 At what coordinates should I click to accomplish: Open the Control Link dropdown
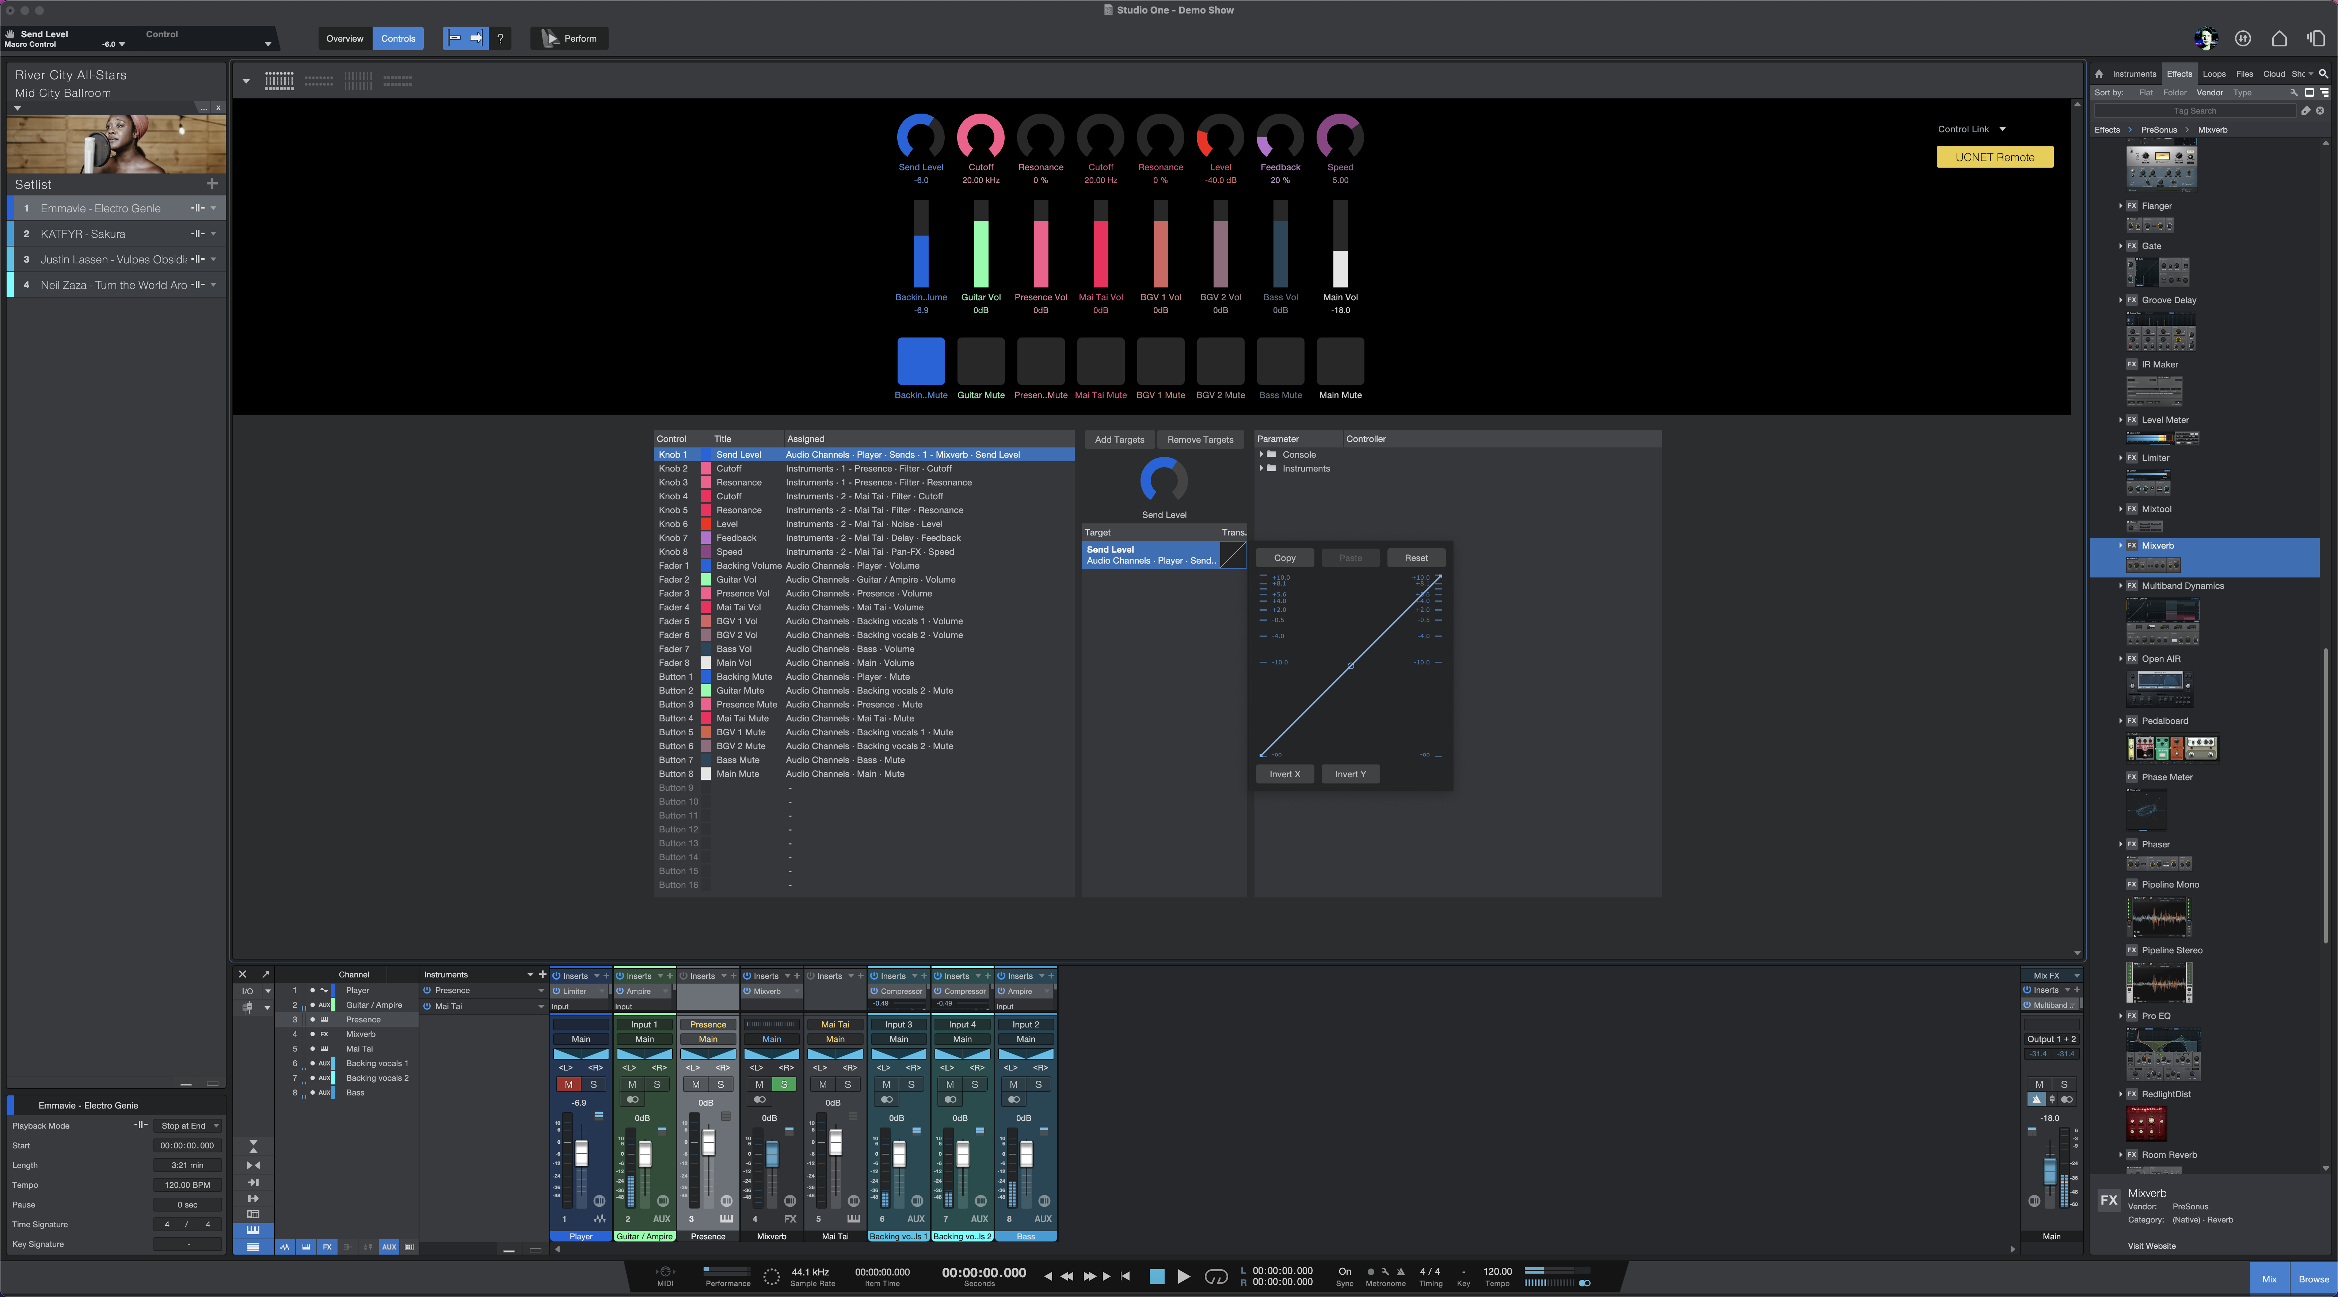coord(2002,129)
